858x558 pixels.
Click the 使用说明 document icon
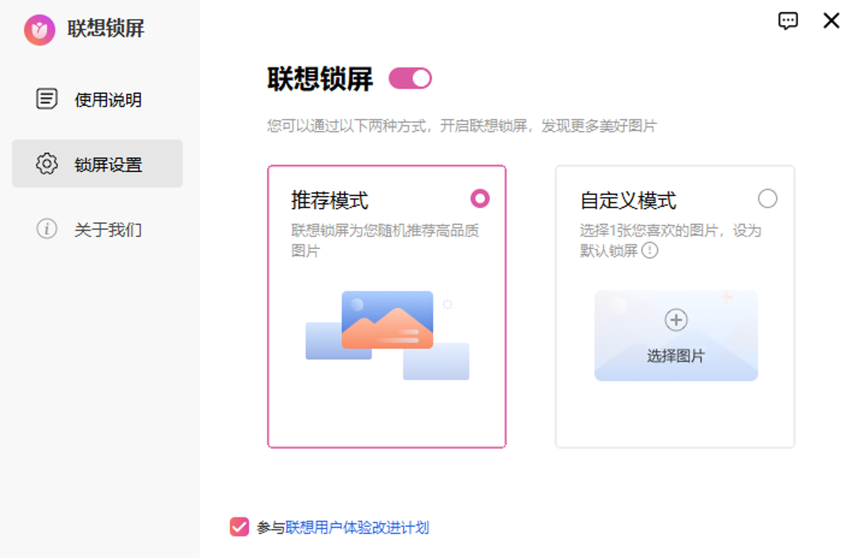click(x=46, y=99)
